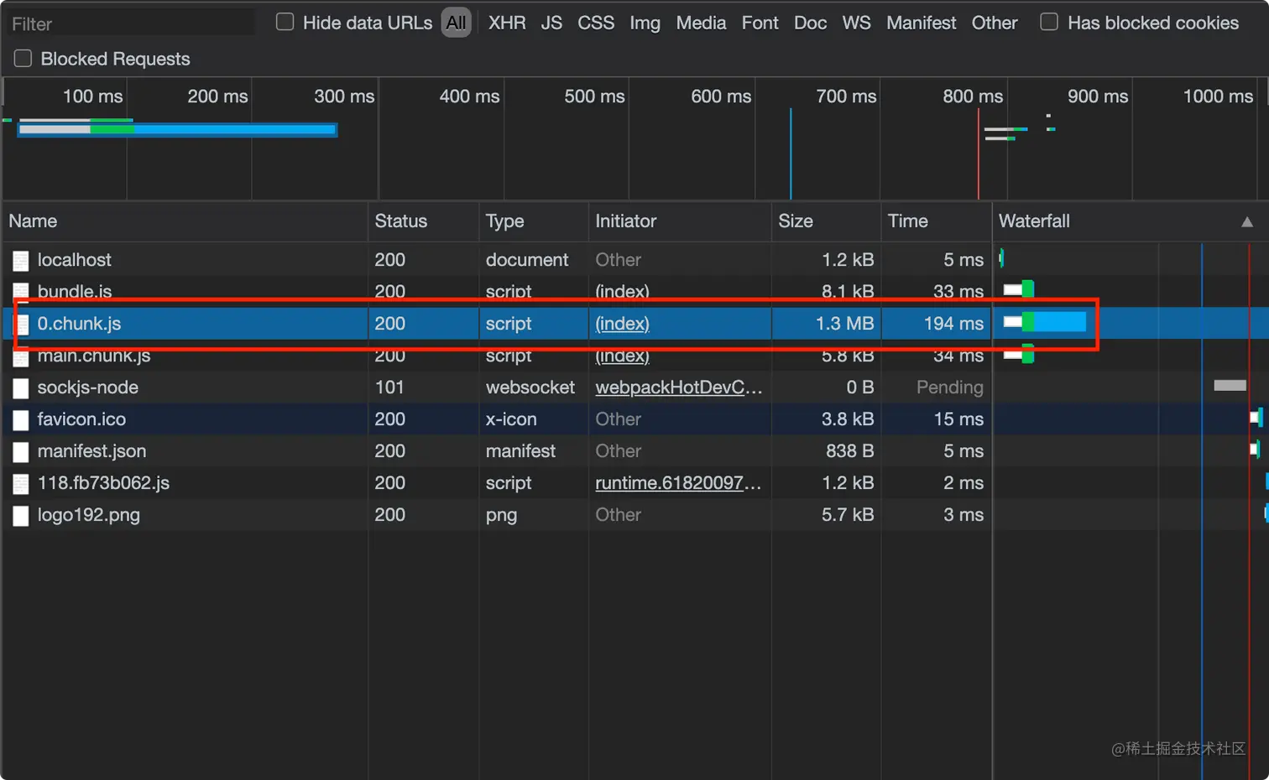Click the file icon beside sockjs-node
The image size is (1269, 780).
[21, 388]
